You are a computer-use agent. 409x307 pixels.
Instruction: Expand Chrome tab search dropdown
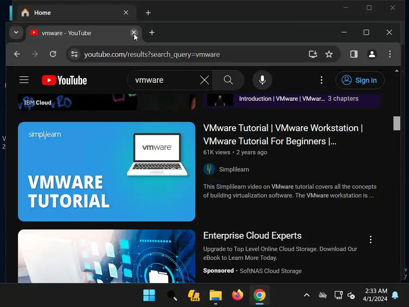16,33
